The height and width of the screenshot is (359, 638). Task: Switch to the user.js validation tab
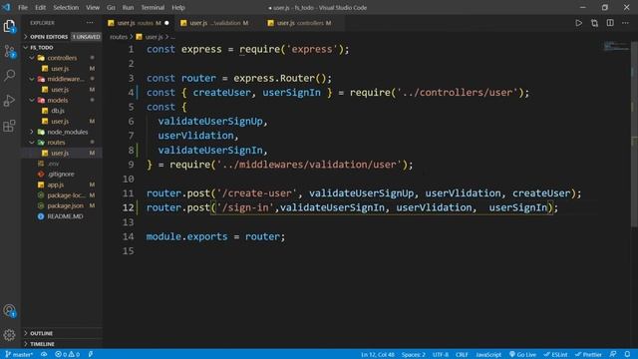click(217, 23)
